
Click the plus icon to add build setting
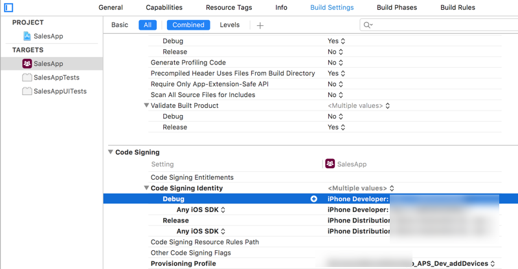click(260, 25)
